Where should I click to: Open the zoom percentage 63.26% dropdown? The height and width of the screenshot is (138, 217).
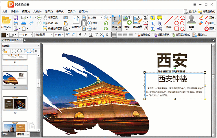coord(101,18)
